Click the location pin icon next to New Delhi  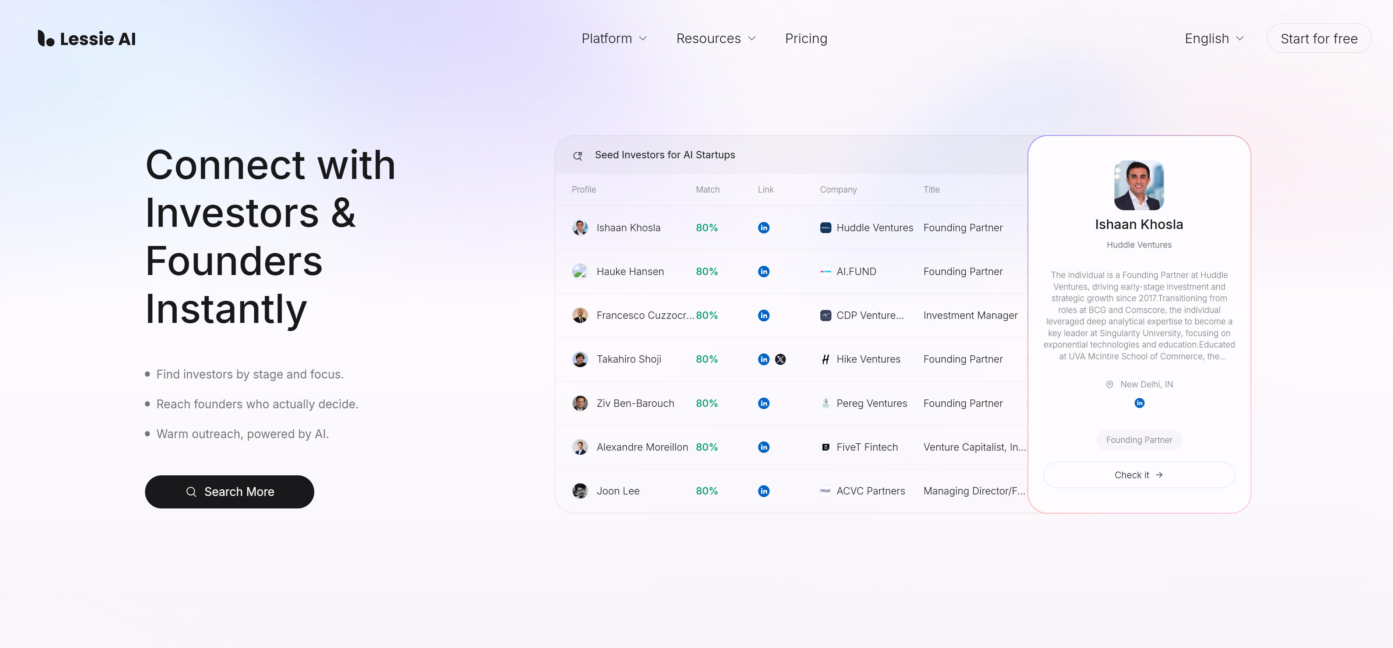point(1110,384)
